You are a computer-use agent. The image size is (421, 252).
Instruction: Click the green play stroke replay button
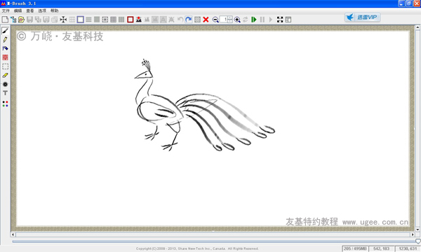(x=254, y=20)
